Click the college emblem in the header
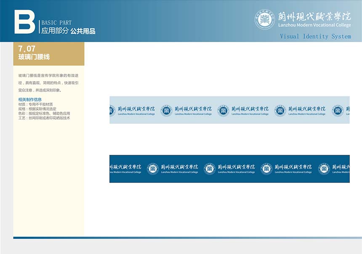The width and height of the screenshot is (362, 254). click(265, 19)
